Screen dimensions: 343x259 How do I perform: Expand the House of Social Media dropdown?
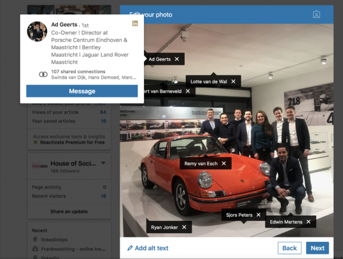pos(103,163)
